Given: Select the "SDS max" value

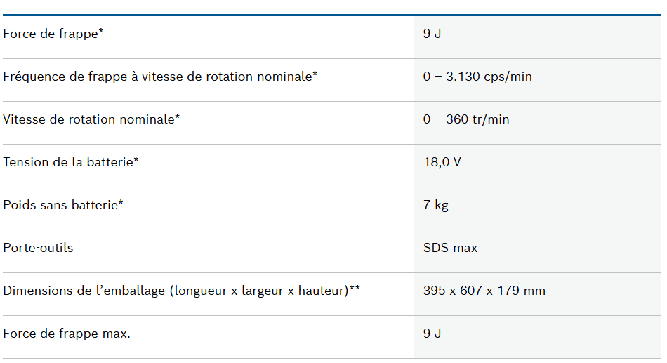Looking at the screenshot, I should point(450,248).
